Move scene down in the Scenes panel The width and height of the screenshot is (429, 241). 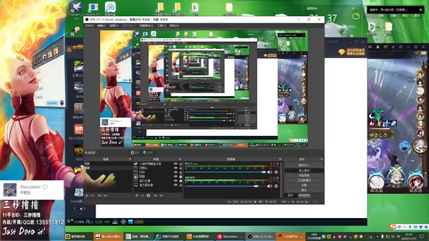pos(105,195)
